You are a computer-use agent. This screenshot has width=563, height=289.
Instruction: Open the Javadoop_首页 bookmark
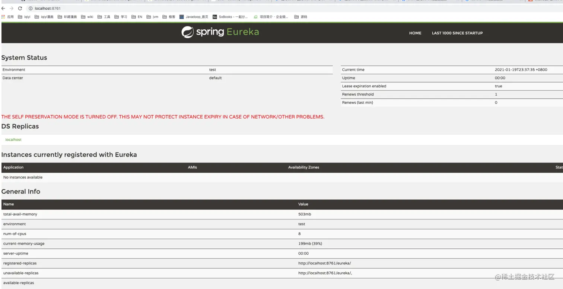point(194,17)
